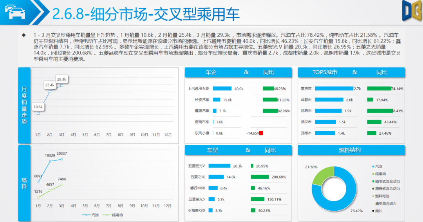The height and width of the screenshot is (222, 423).
Task: Click the 燃料 side panel label
Action: click(24, 183)
